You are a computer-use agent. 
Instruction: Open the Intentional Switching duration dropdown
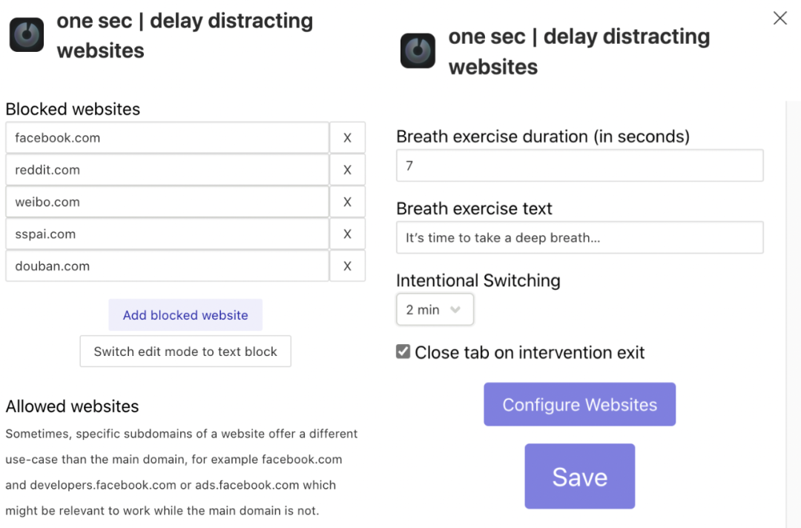click(435, 310)
